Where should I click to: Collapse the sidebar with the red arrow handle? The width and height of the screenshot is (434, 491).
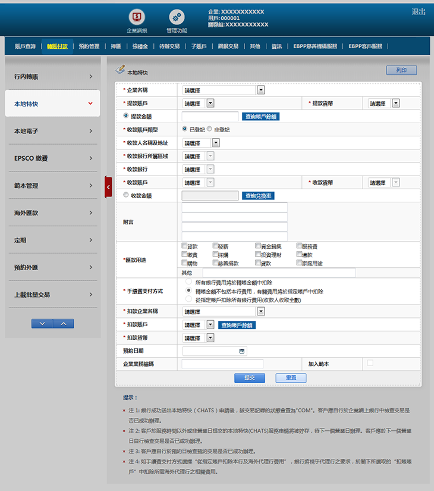[x=108, y=187]
